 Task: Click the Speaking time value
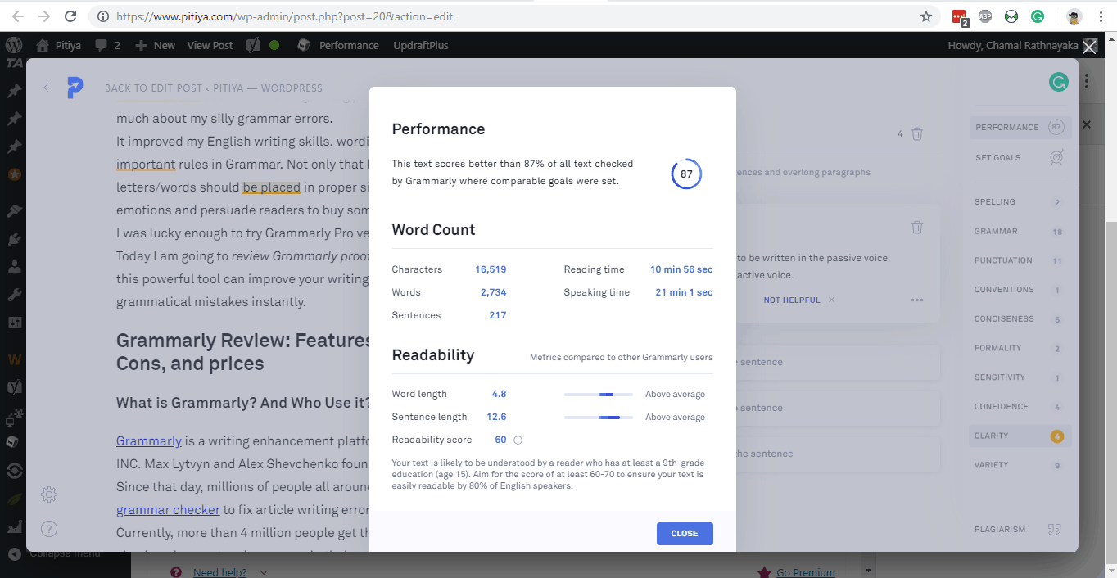coord(684,292)
